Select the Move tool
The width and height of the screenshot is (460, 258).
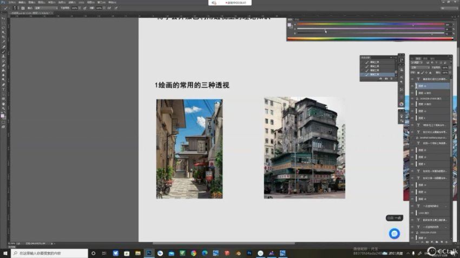(x=4, y=18)
